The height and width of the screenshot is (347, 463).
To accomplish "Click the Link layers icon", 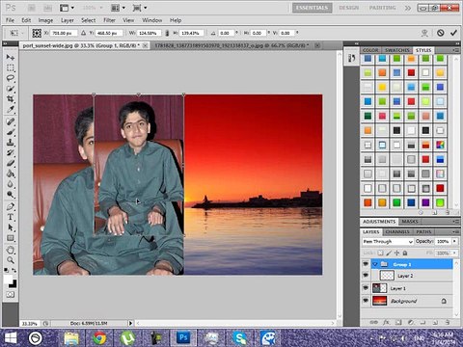I will coord(373,322).
